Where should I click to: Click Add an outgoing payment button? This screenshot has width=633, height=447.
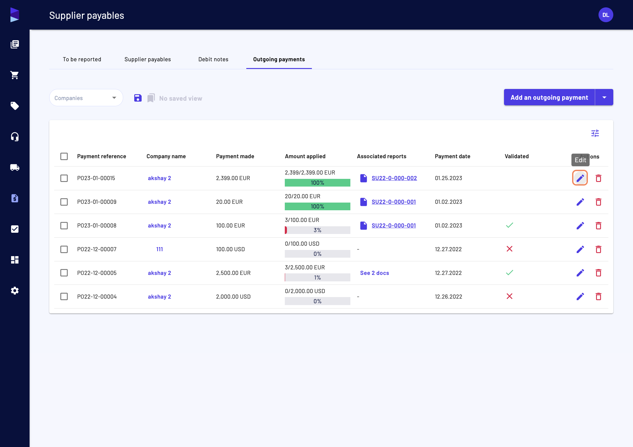click(549, 97)
